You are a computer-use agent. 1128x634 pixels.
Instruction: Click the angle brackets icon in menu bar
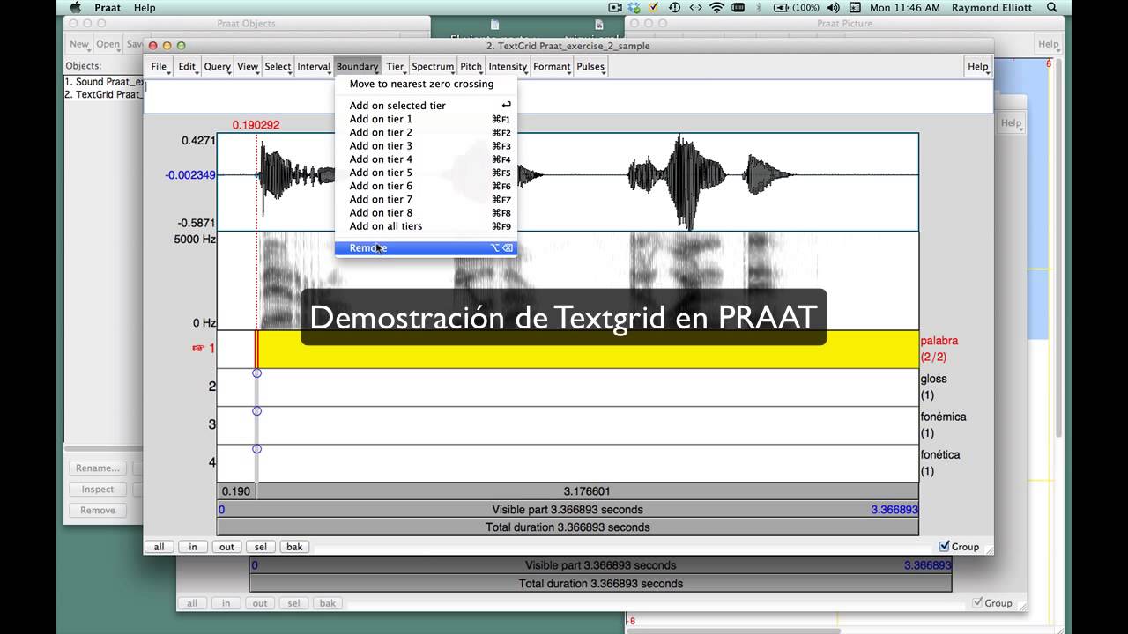[696, 7]
